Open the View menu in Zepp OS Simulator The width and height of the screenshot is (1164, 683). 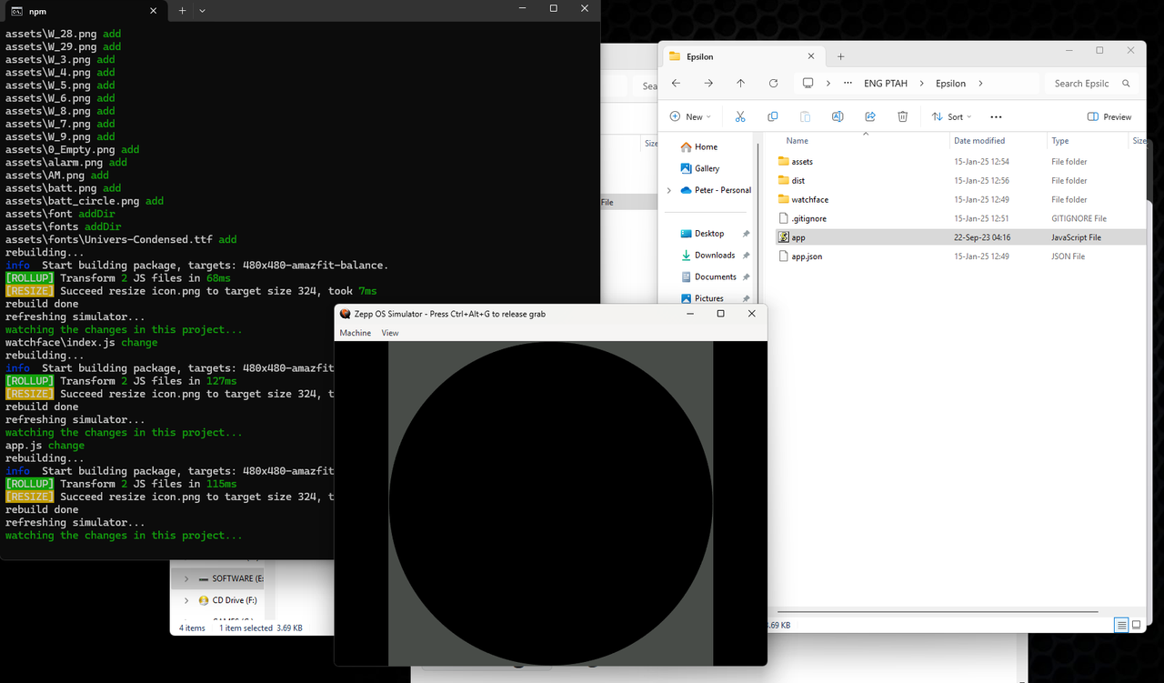click(x=390, y=333)
